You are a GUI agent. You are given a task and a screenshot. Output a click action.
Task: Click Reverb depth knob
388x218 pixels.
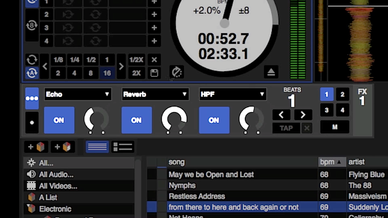point(174,119)
